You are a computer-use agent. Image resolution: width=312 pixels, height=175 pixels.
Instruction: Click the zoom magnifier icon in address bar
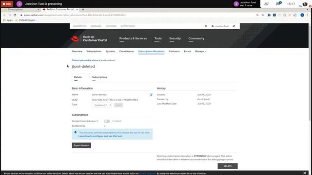[x=257, y=15]
